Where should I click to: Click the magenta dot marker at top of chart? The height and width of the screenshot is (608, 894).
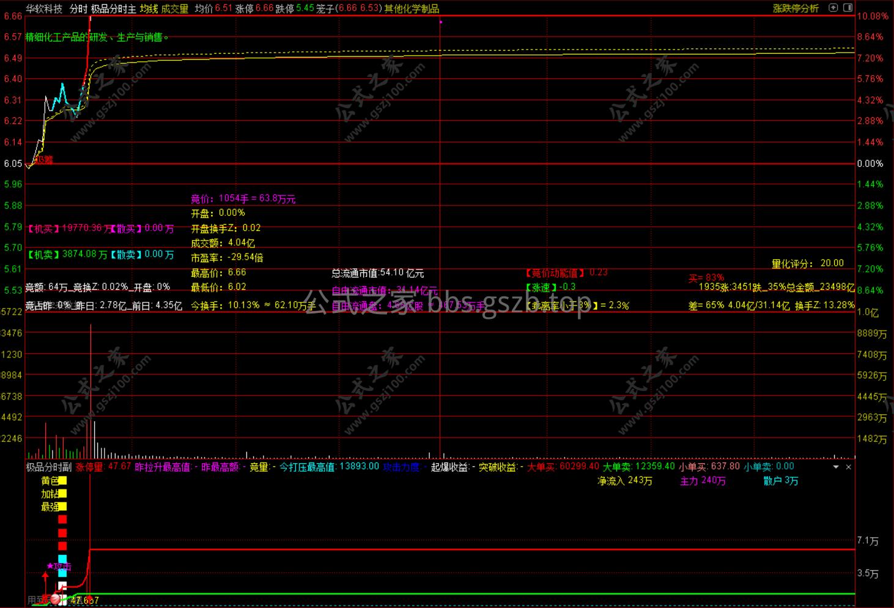440,22
